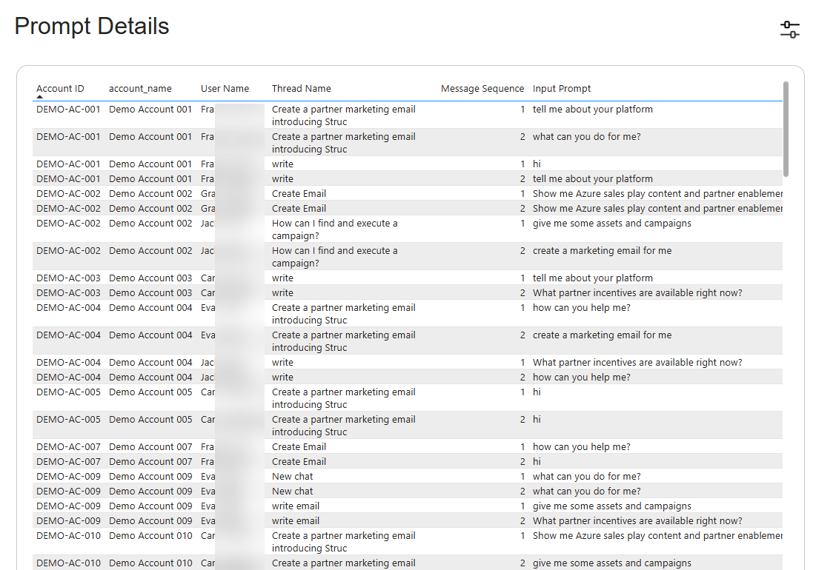813x570 pixels.
Task: Select the DEMO-AC-004 prompt 'create a marketing email for me'
Action: pos(602,335)
